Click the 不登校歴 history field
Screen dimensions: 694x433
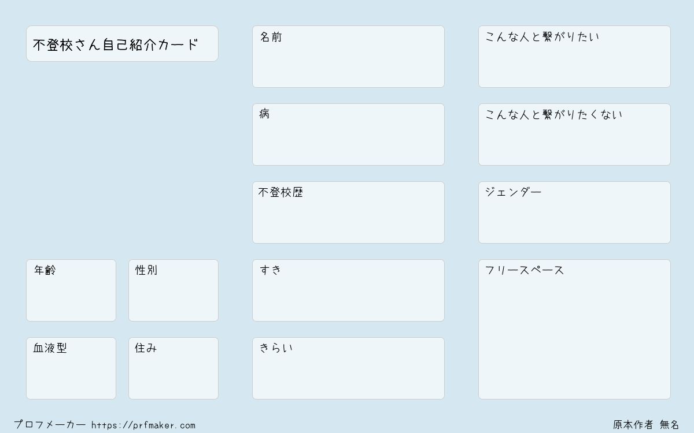click(348, 212)
